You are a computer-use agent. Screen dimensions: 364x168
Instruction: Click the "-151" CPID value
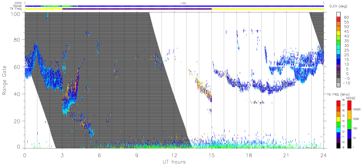click(x=183, y=3)
